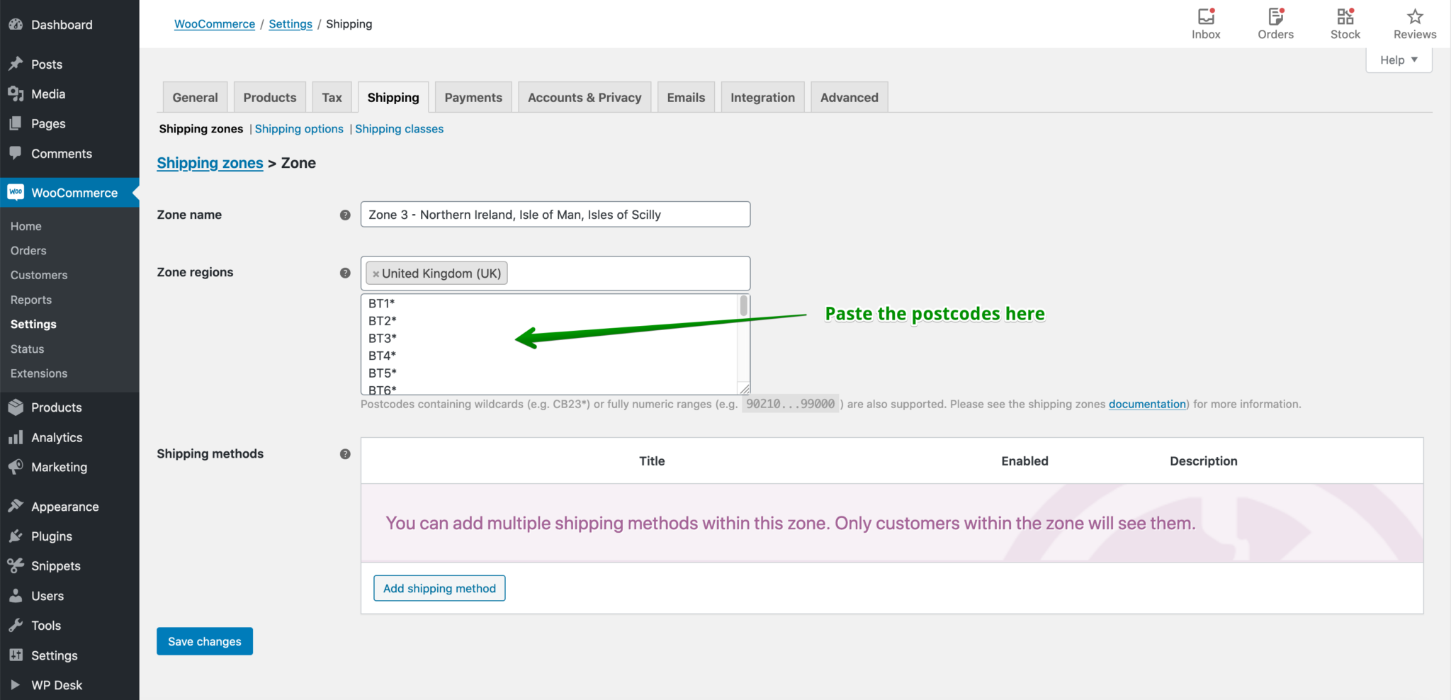Image resolution: width=1451 pixels, height=700 pixels.
Task: Click the Zone regions help tooltip icon
Action: pyautogui.click(x=345, y=273)
